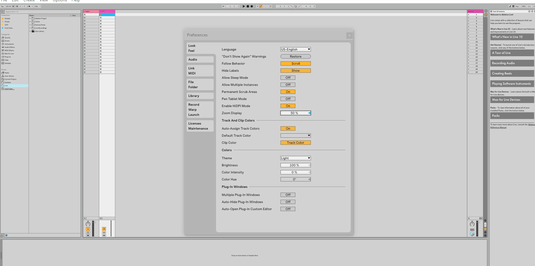Open What's New in Live 10 lesson
This screenshot has width=535, height=266.
(512, 37)
